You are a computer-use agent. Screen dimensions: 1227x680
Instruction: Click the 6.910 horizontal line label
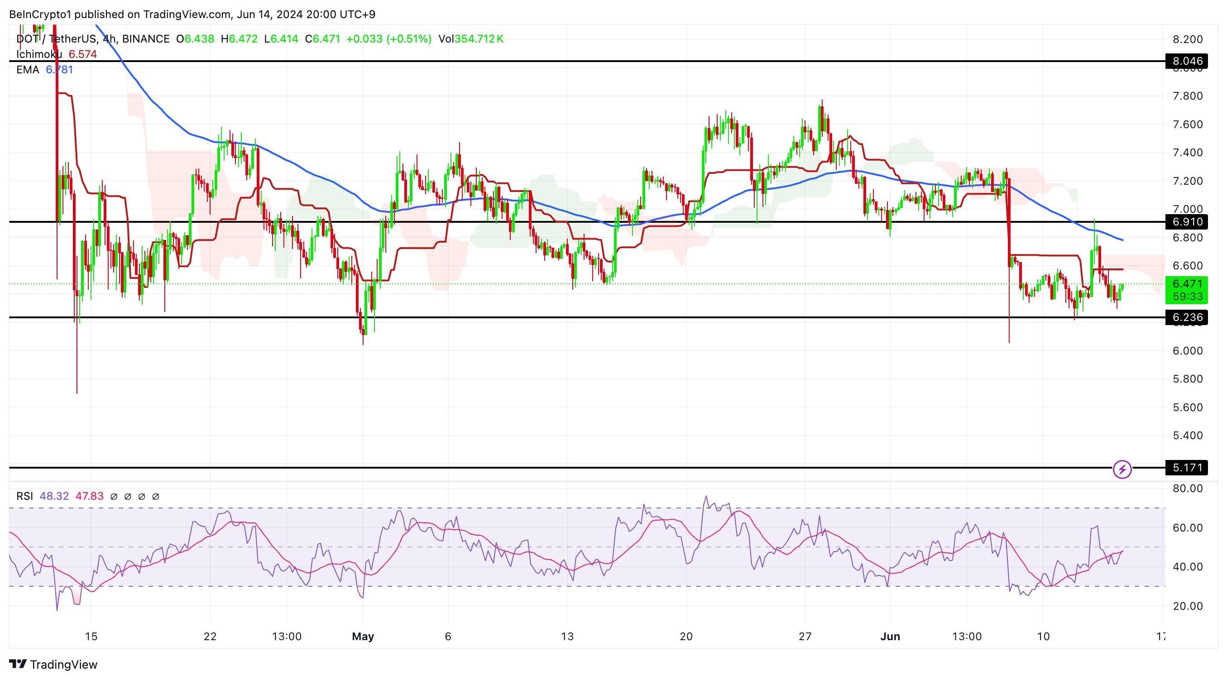click(1186, 221)
